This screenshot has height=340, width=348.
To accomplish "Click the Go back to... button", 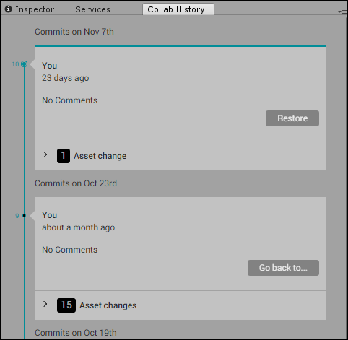I will pos(283,268).
